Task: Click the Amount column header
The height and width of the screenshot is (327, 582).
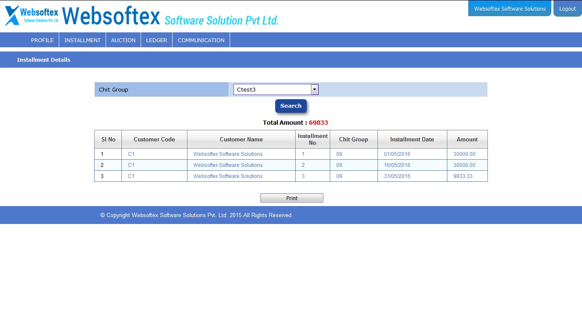Action: pos(467,139)
